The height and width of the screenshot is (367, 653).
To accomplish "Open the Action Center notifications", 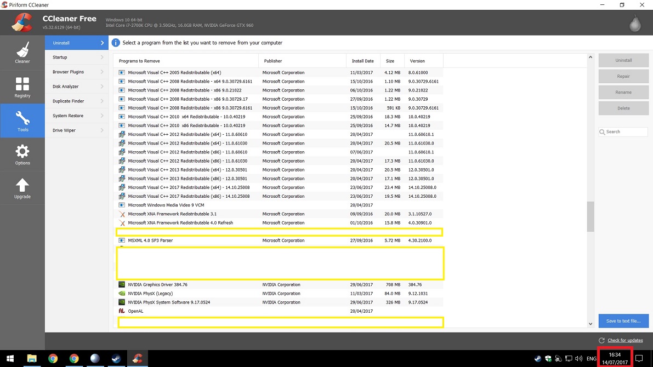I will [639, 358].
